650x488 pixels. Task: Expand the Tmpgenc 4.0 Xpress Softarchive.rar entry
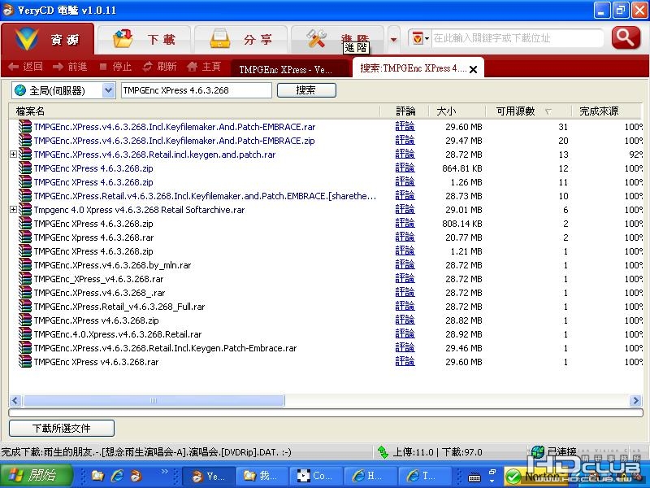pyautogui.click(x=13, y=210)
